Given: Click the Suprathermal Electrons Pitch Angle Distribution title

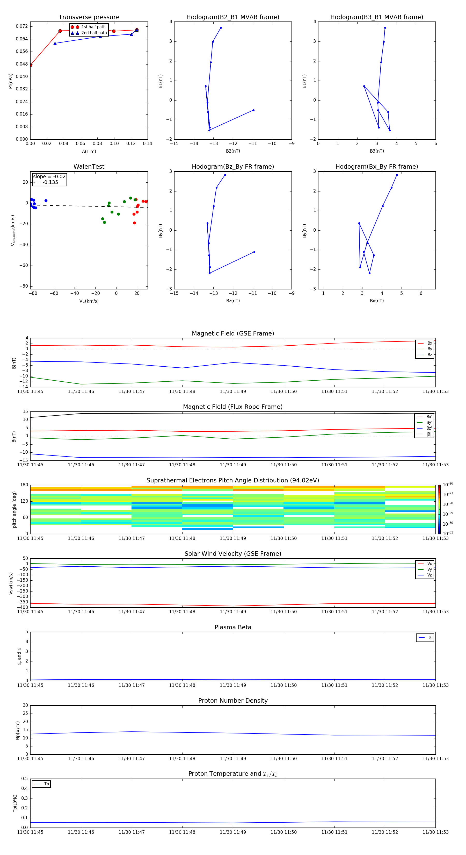Looking at the screenshot, I should (233, 481).
